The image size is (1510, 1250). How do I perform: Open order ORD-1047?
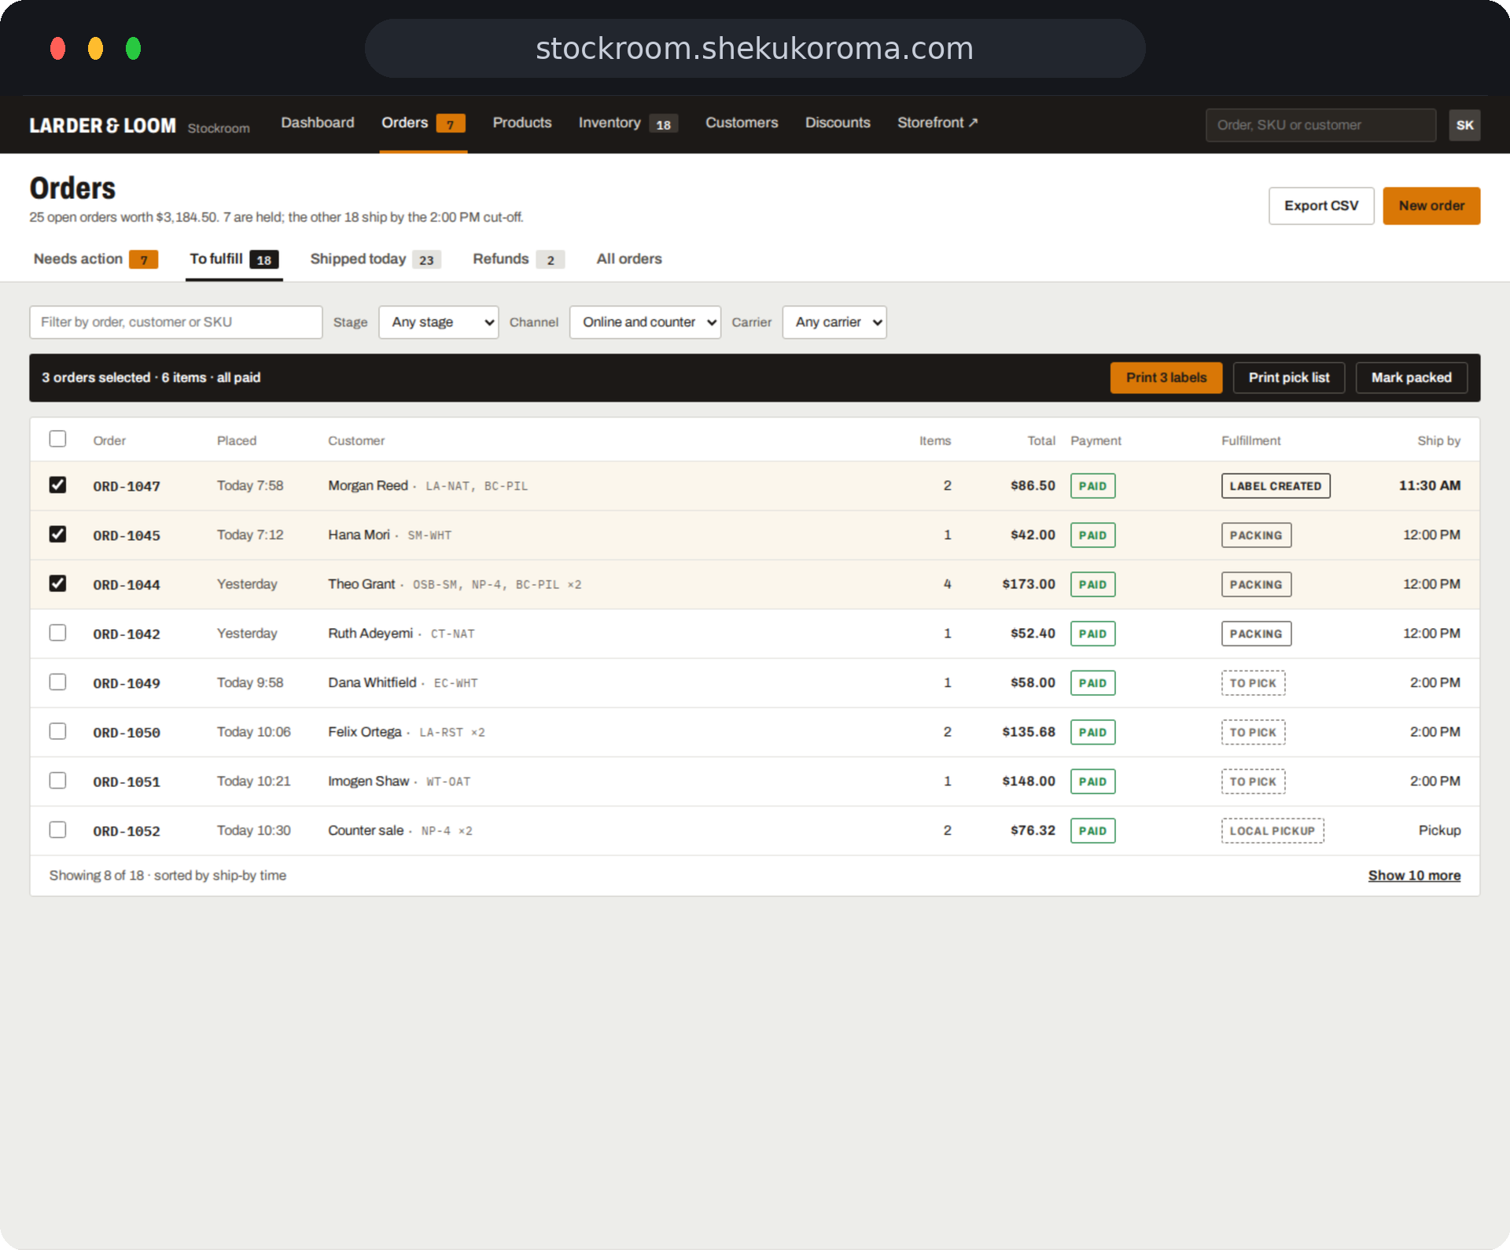click(127, 487)
